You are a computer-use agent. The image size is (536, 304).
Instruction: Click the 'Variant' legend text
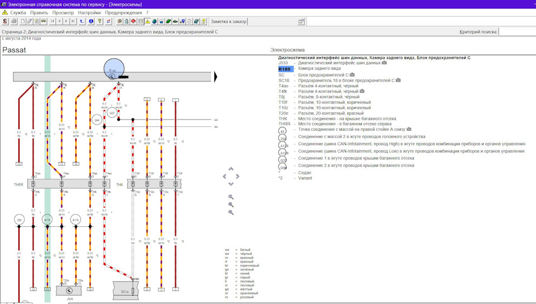305,178
